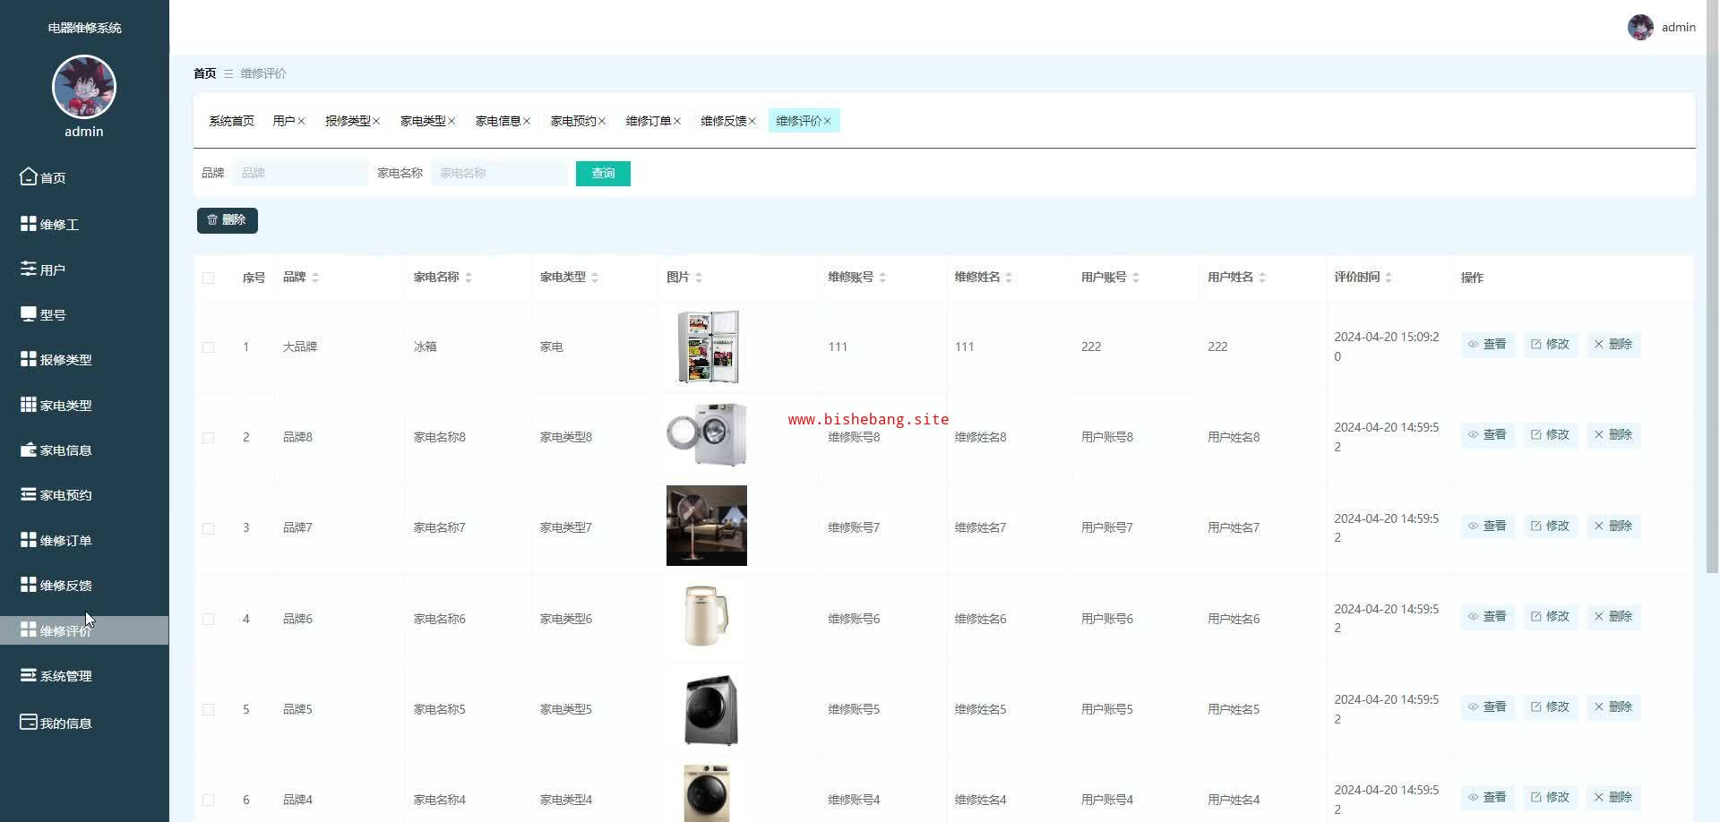Click 修改 button for row 2 品牌8
This screenshot has height=822, width=1720.
click(1550, 435)
